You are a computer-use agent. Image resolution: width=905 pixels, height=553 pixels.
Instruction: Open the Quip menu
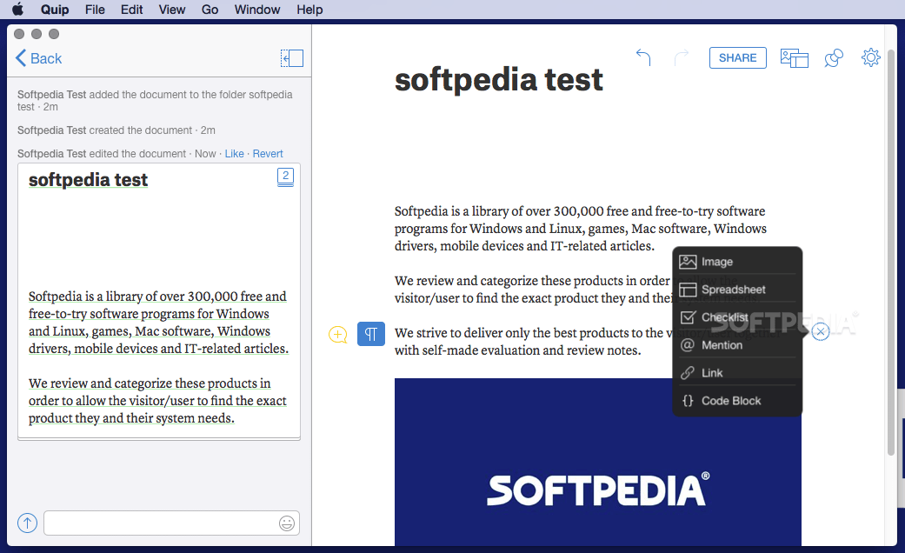[x=55, y=10]
